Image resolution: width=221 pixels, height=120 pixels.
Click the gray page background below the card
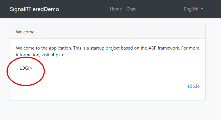pos(108,110)
